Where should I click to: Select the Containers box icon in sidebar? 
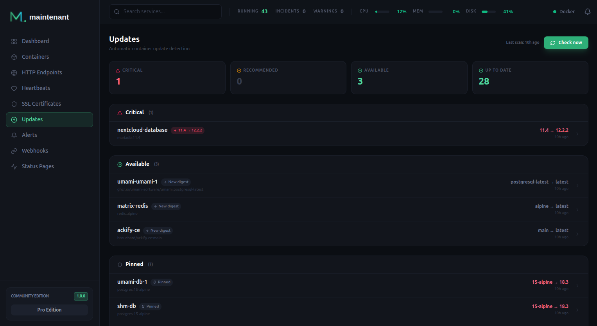tap(14, 57)
